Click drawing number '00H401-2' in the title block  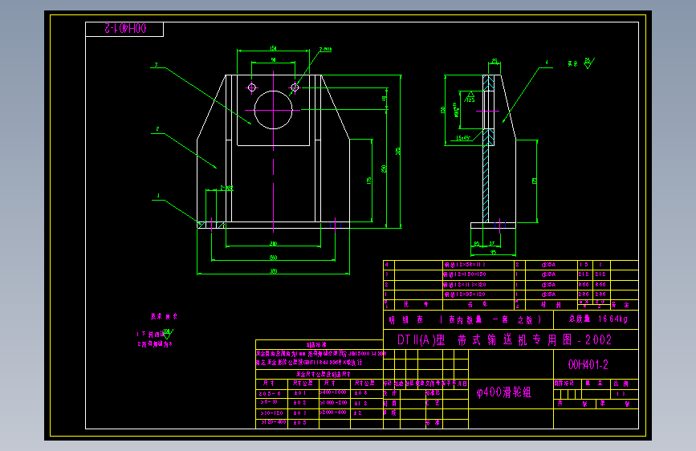pyautogui.click(x=588, y=365)
